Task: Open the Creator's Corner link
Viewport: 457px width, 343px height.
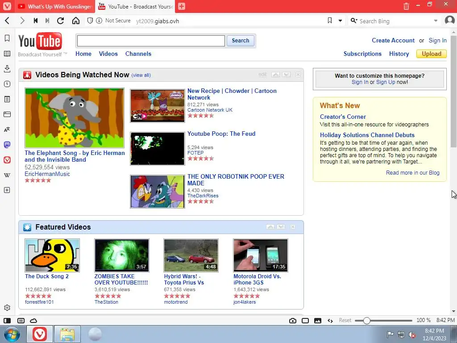Action: click(343, 117)
